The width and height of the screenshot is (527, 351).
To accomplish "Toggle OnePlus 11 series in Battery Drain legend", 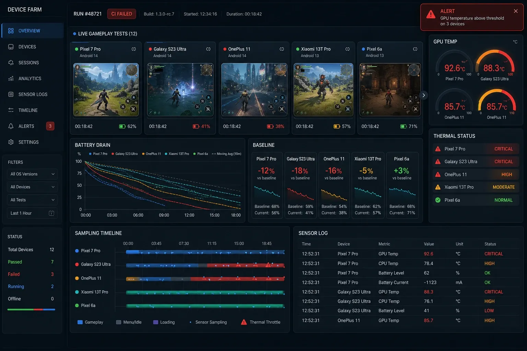I will click(151, 154).
